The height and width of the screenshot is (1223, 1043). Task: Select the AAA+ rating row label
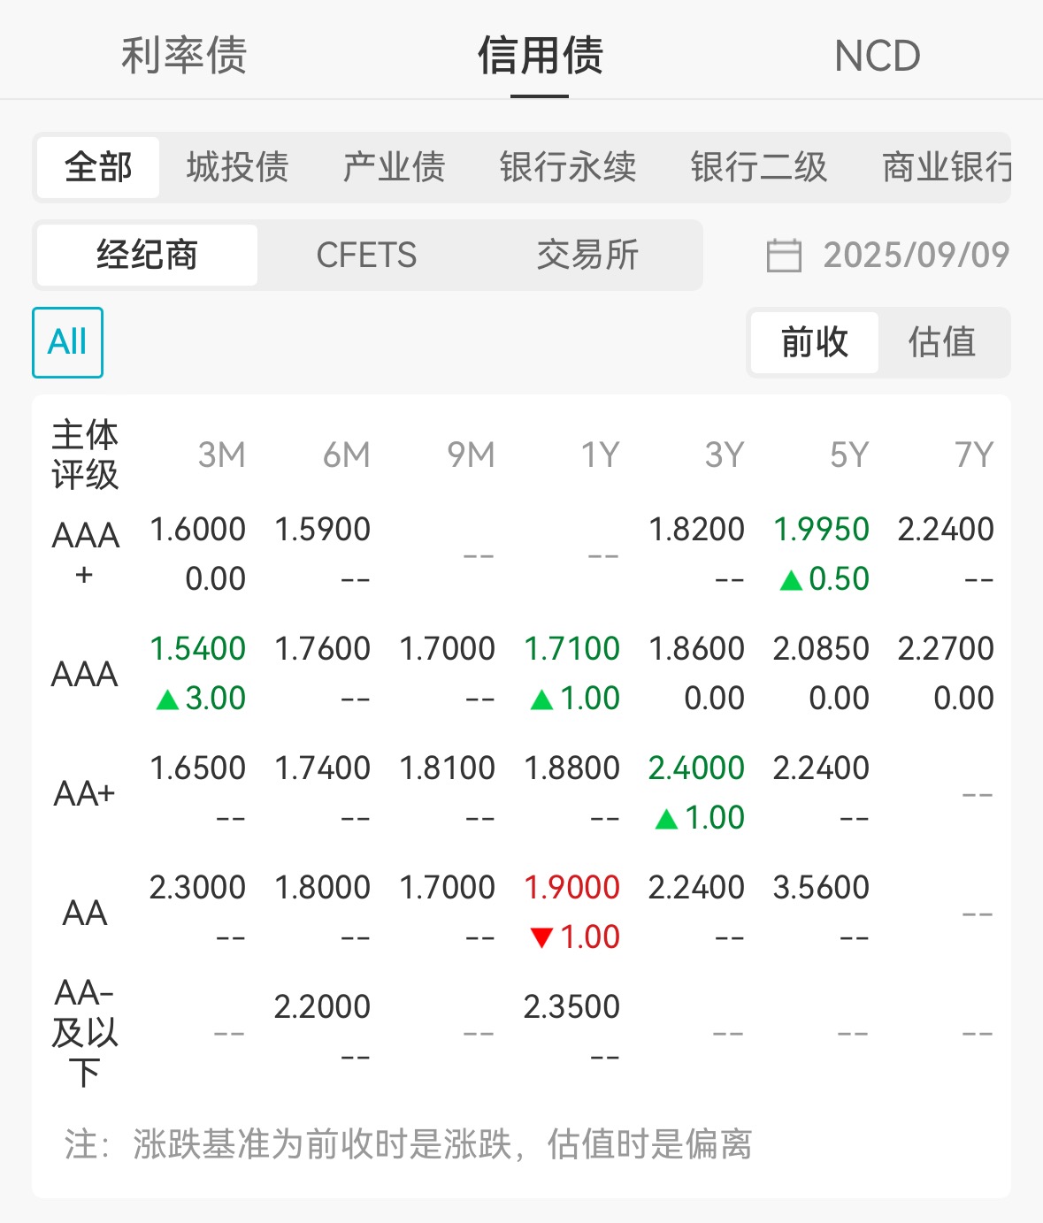click(x=85, y=554)
